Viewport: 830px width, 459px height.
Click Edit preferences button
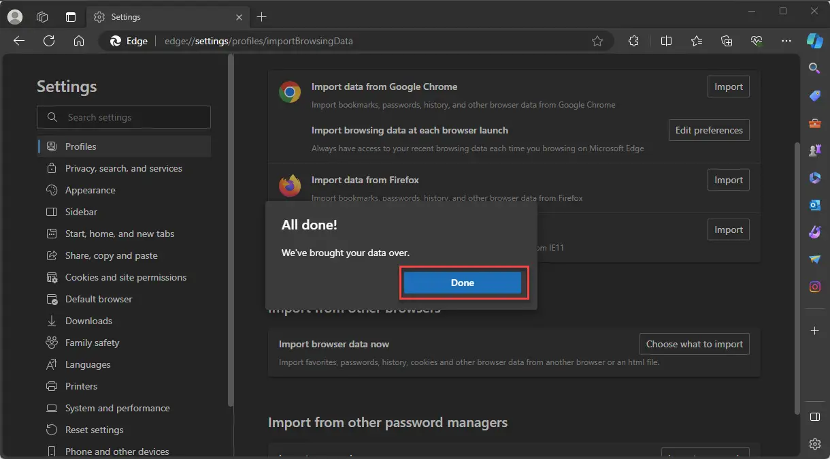coord(709,130)
